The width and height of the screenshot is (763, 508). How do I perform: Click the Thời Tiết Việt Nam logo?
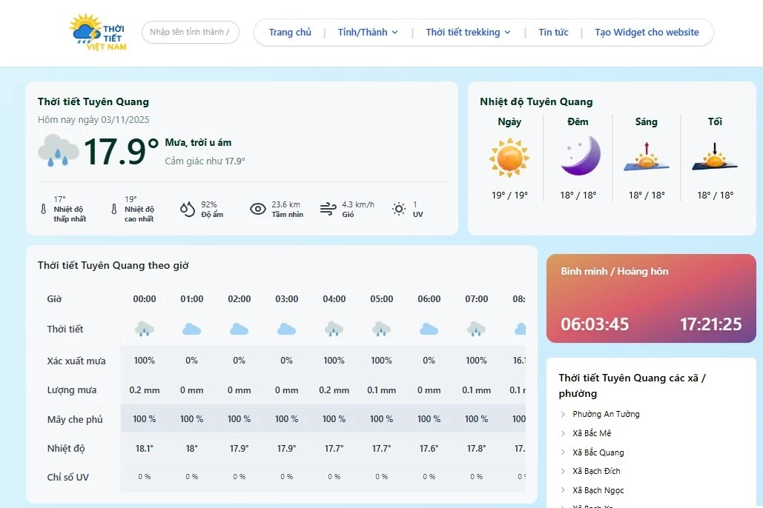point(98,33)
